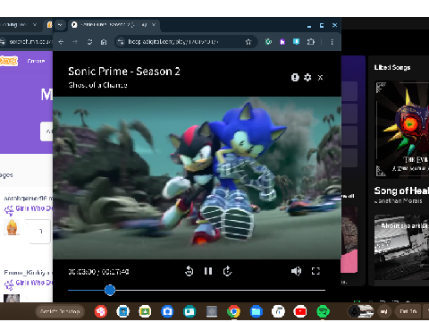Skip forward with the forward-arrow icon

(x=227, y=271)
